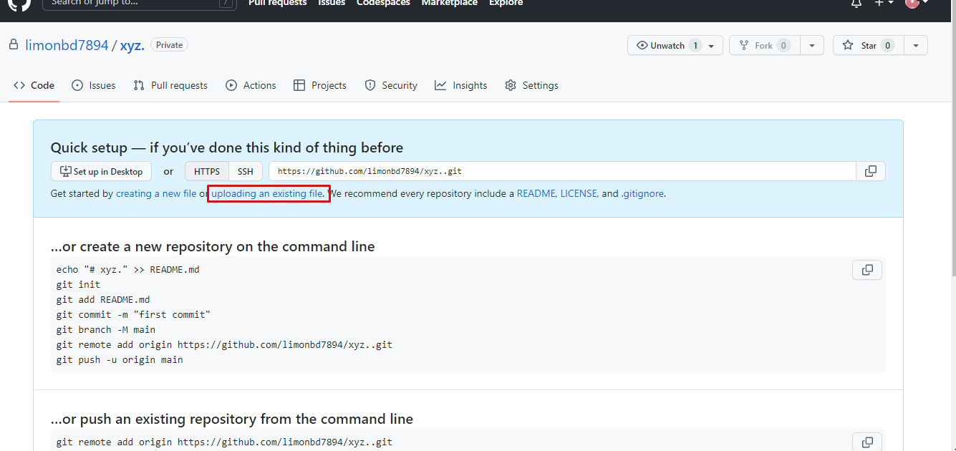Image resolution: width=956 pixels, height=451 pixels.
Task: Click the 'git push -u origin main' line
Action: point(120,359)
